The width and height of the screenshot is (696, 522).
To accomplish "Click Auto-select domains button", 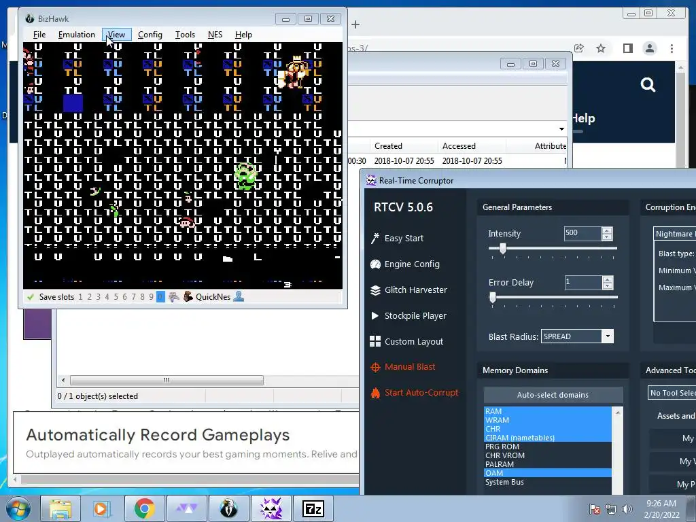I will click(x=553, y=395).
